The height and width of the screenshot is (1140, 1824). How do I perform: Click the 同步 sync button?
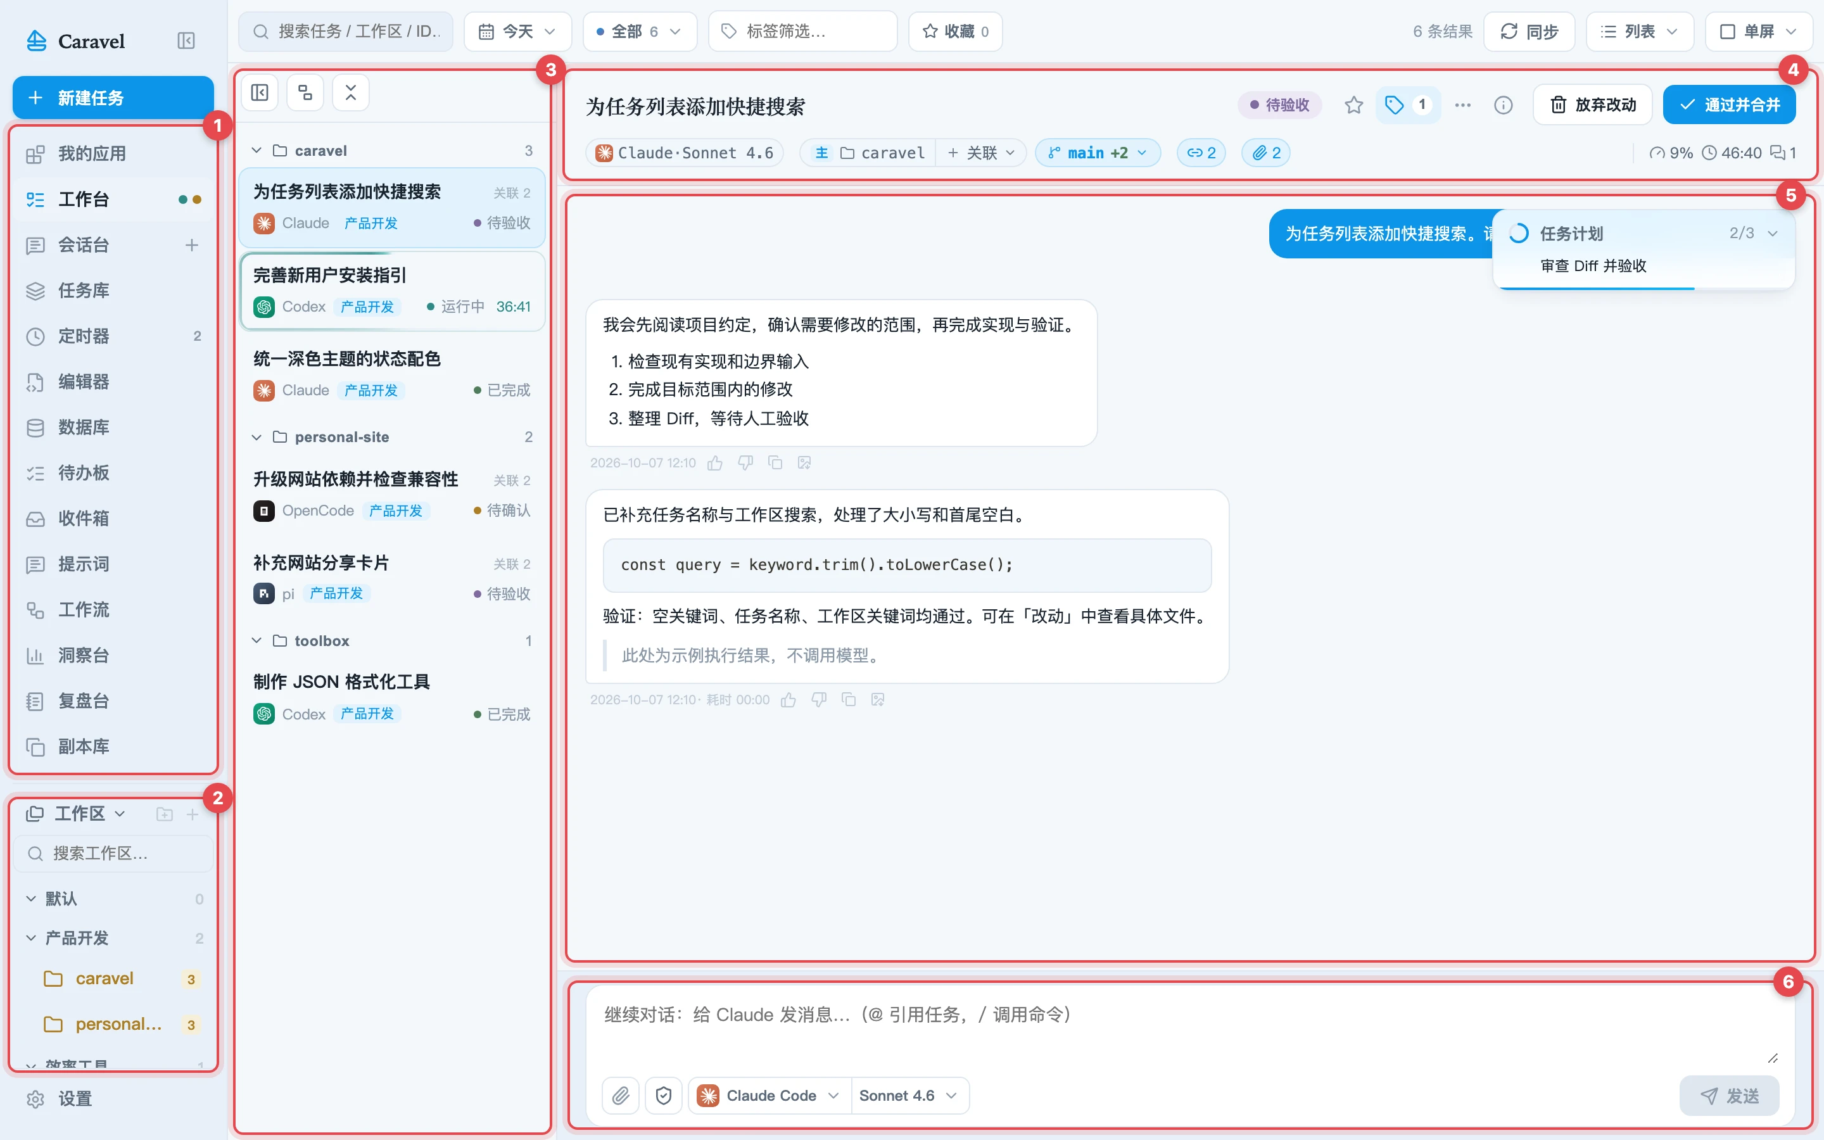coord(1528,32)
